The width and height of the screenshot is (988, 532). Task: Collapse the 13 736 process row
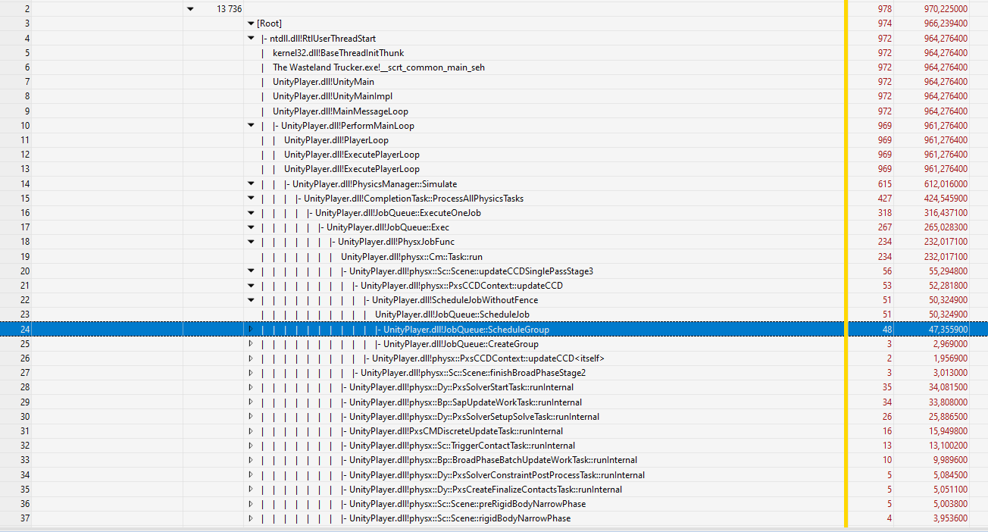tap(190, 9)
